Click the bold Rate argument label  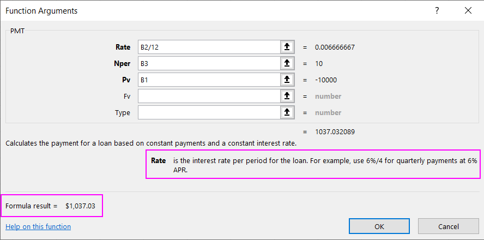point(123,47)
